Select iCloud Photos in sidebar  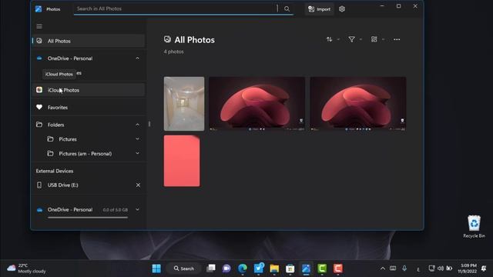coord(89,90)
